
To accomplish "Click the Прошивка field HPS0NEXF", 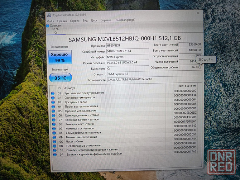I will pos(128,45).
